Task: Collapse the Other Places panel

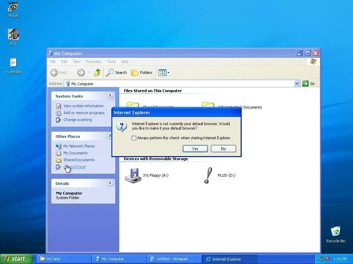Action: pos(110,135)
